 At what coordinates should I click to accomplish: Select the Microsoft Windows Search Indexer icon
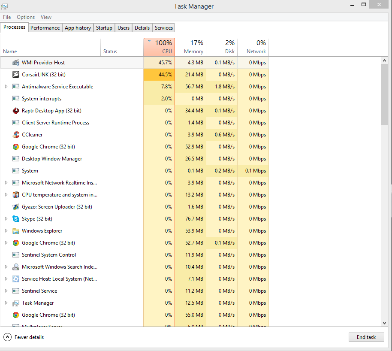(x=16, y=267)
